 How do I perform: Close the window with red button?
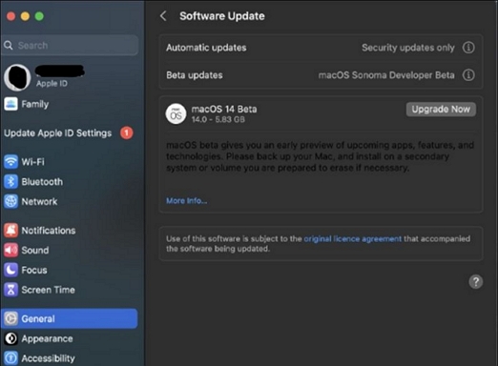[11, 16]
